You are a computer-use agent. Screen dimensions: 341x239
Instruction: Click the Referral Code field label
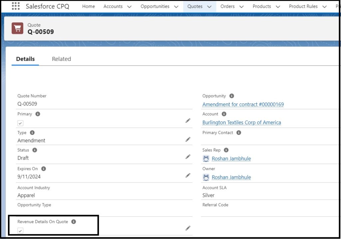point(215,205)
